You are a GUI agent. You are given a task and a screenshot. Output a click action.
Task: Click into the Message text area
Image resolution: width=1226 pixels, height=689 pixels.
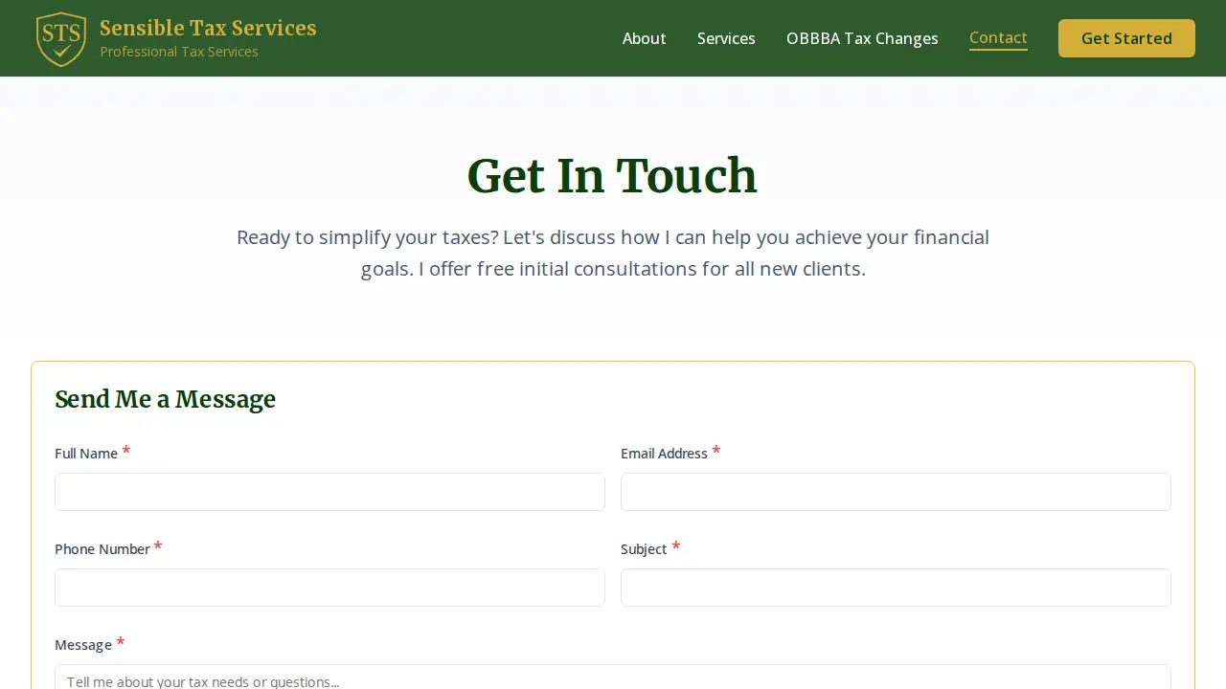coord(613,678)
